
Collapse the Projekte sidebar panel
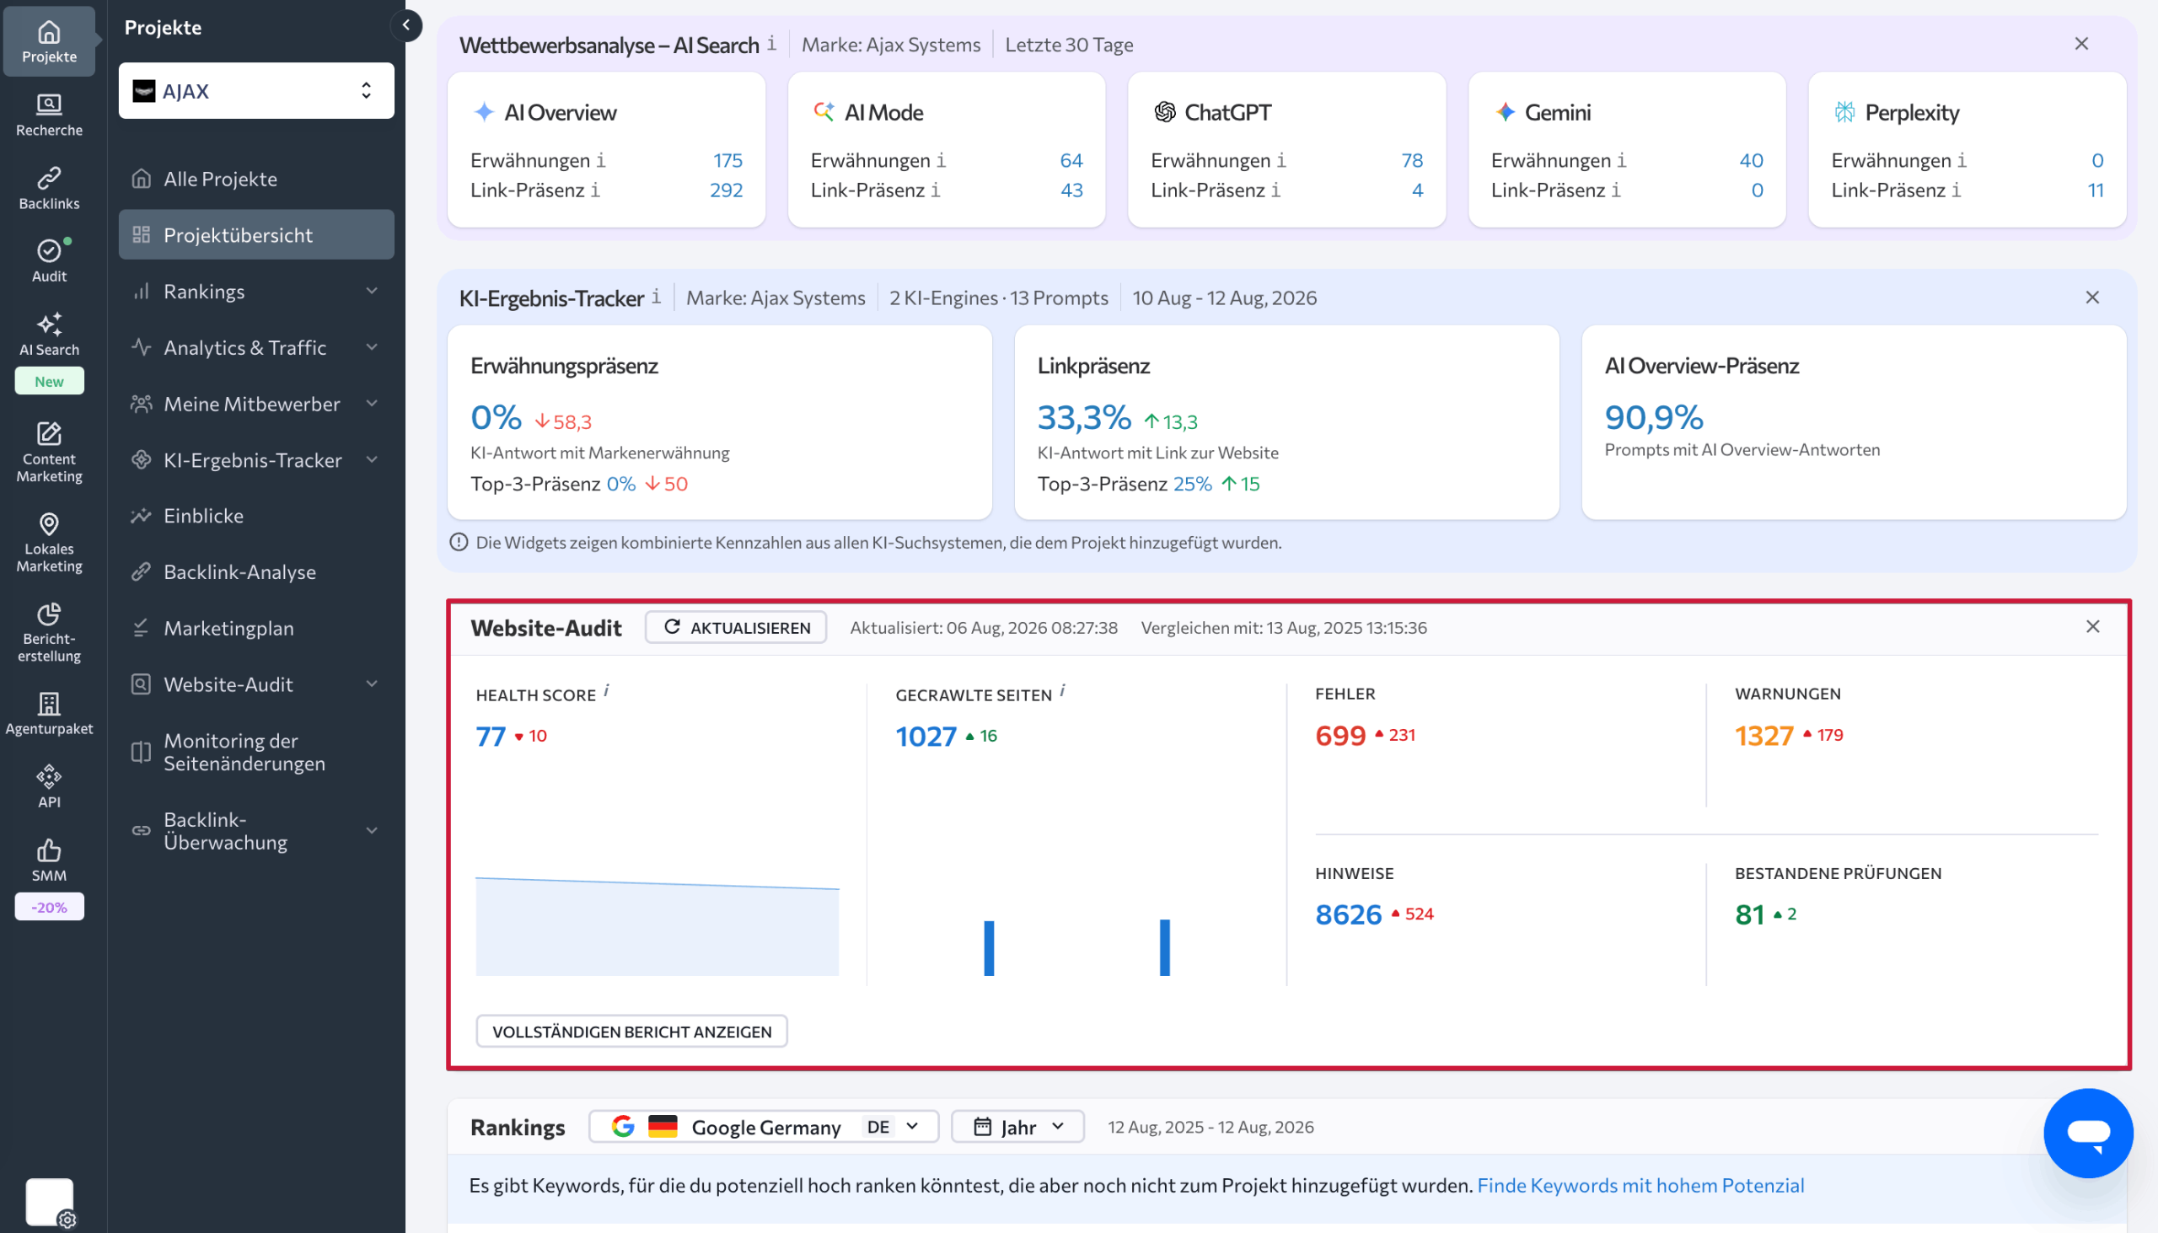pos(406,25)
